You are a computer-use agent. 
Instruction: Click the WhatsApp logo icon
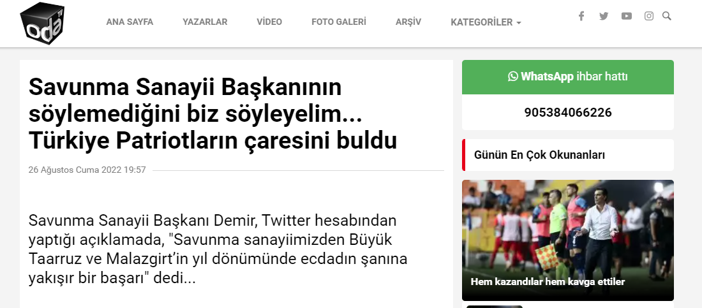point(512,77)
